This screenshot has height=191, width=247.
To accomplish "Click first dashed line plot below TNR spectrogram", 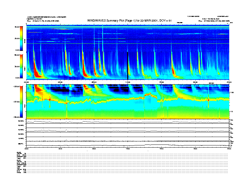I will pyautogui.click(x=128, y=122).
